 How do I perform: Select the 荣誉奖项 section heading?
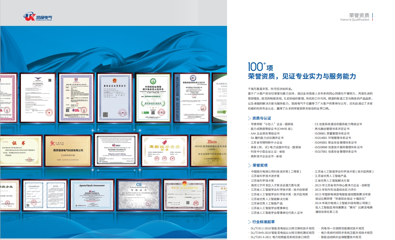click(260, 165)
